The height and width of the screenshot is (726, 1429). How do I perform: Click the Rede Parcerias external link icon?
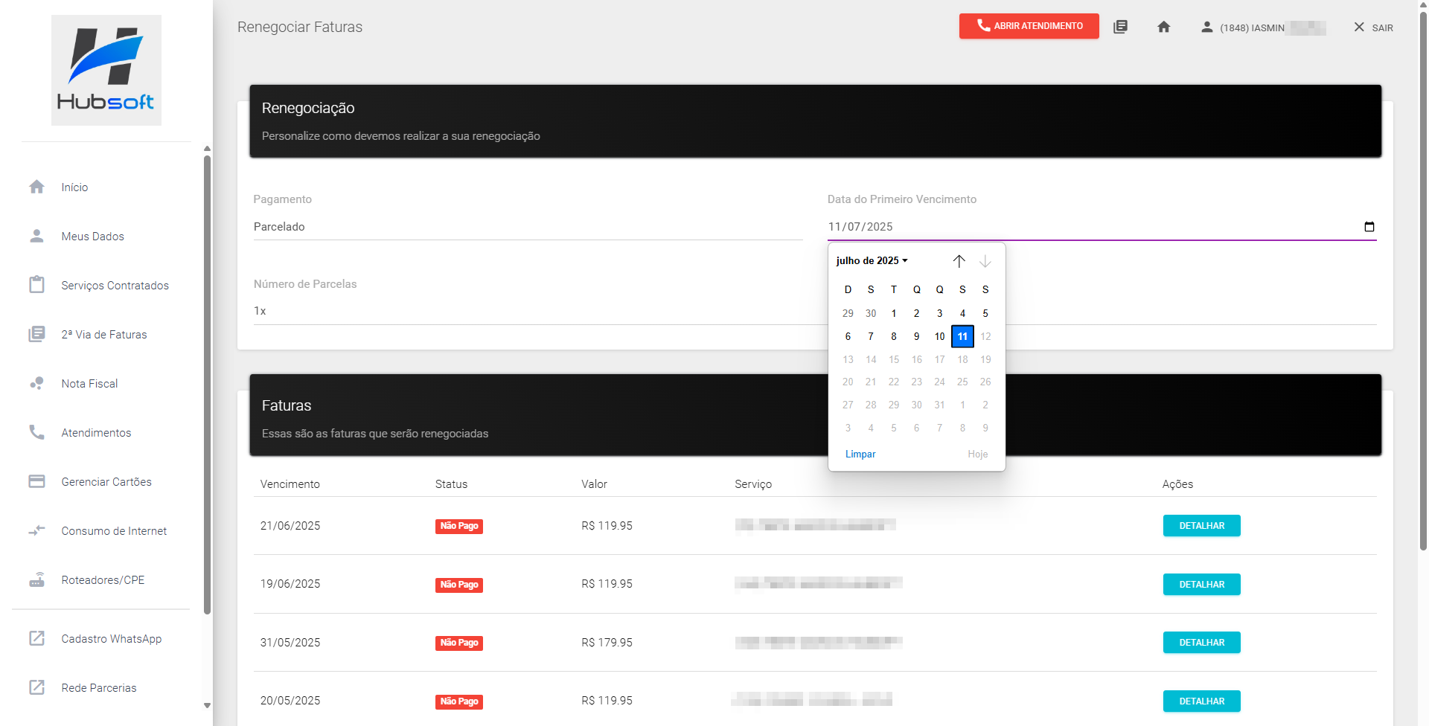tap(36, 687)
